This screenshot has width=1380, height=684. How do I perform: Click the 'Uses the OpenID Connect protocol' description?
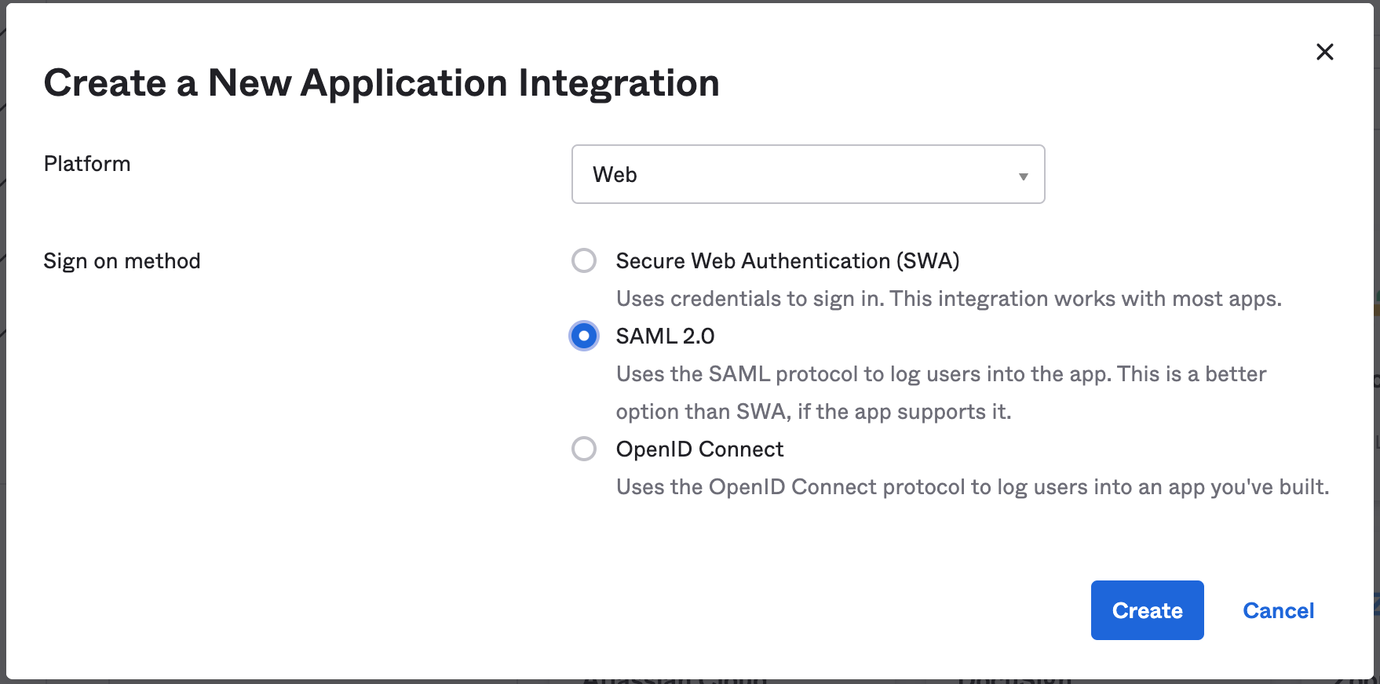click(973, 487)
